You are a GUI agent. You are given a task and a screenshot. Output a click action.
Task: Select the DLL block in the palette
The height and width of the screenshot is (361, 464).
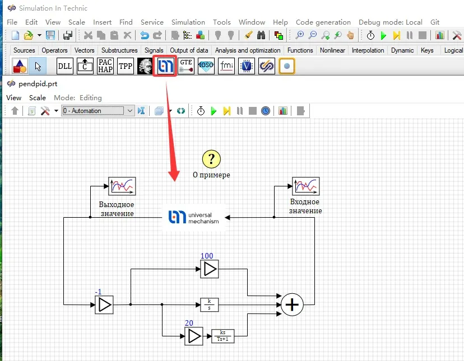(x=65, y=66)
